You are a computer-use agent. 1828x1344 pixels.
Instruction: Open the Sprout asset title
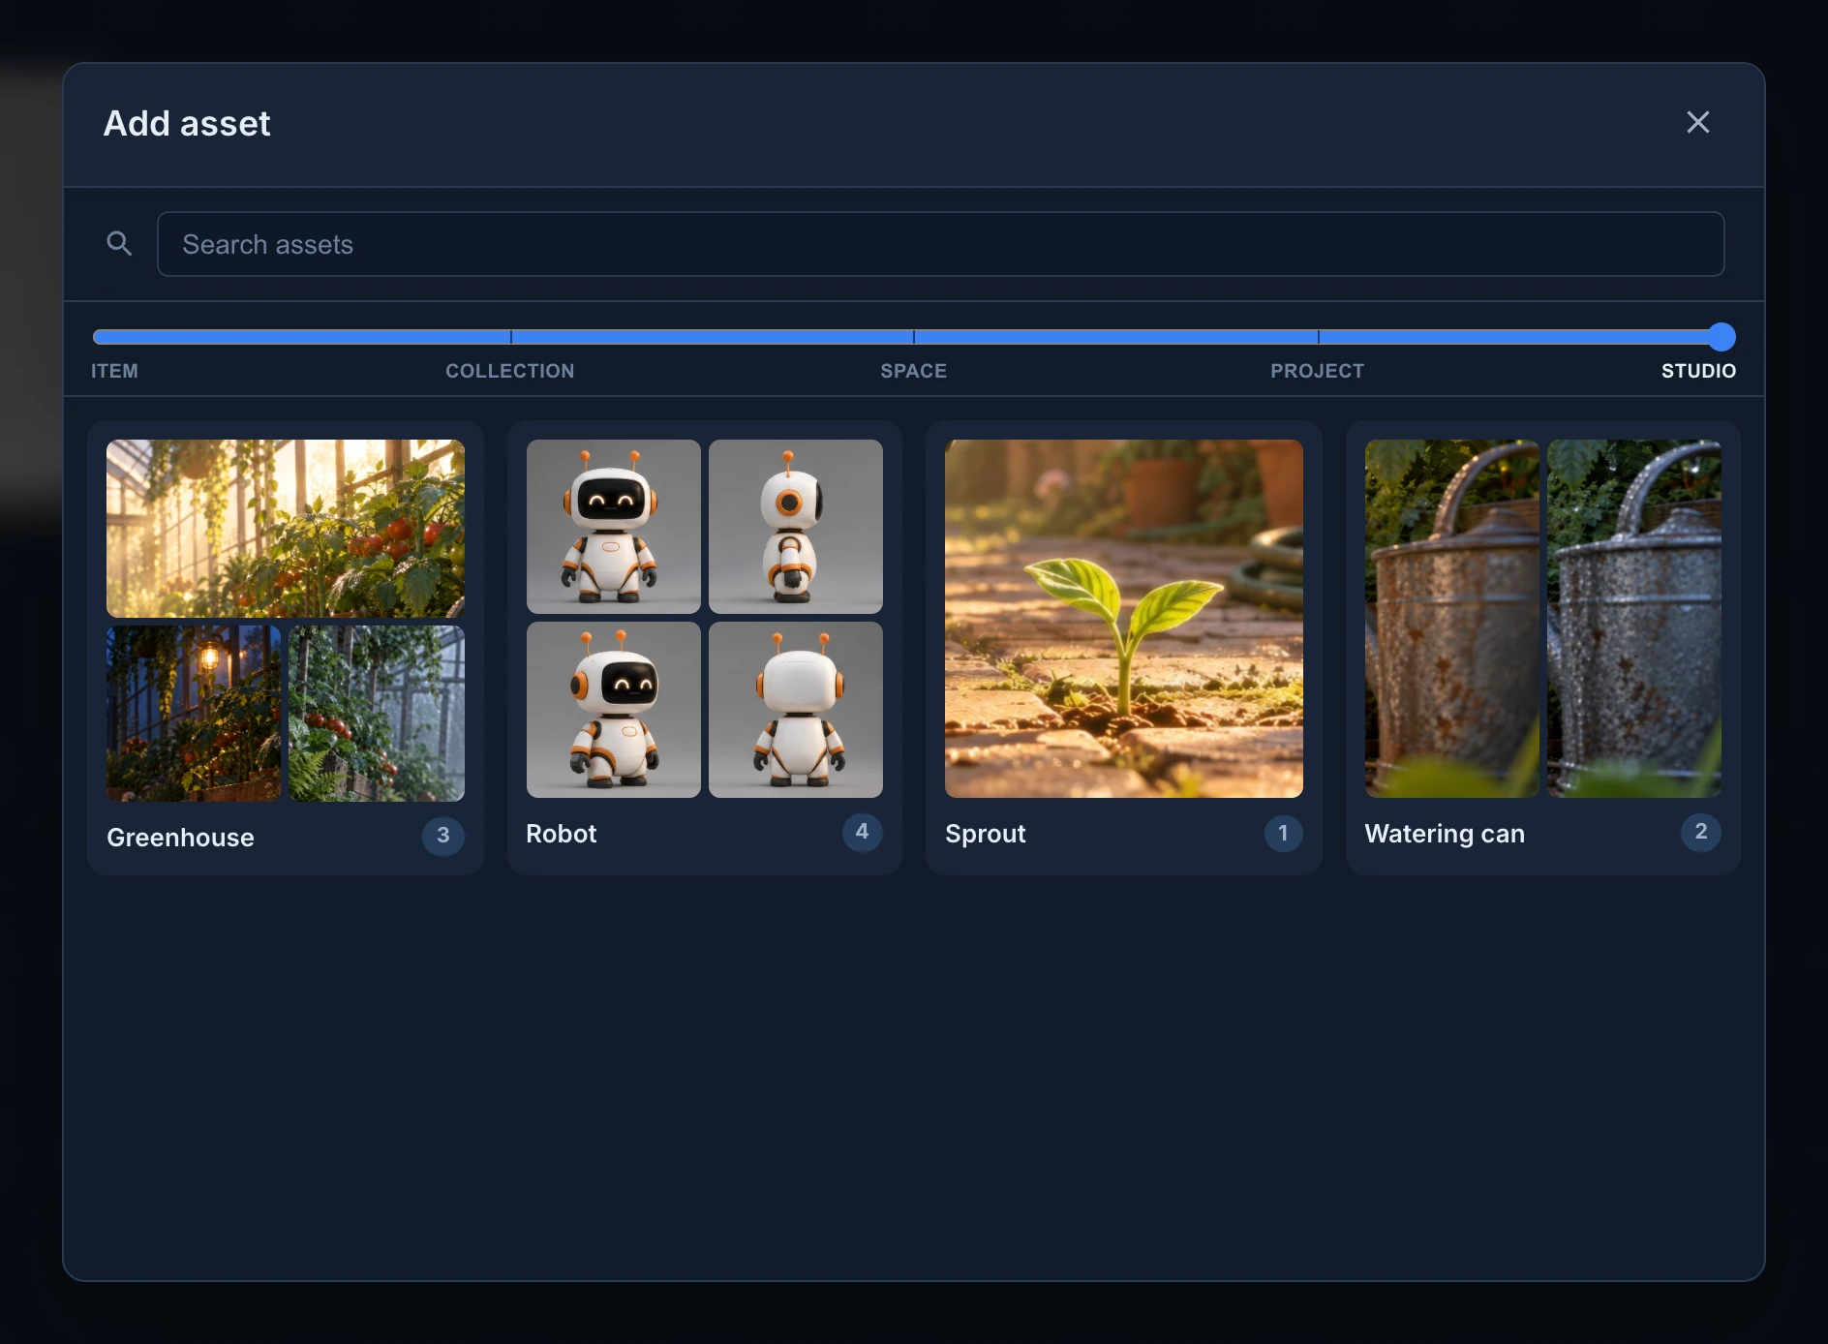click(x=985, y=834)
